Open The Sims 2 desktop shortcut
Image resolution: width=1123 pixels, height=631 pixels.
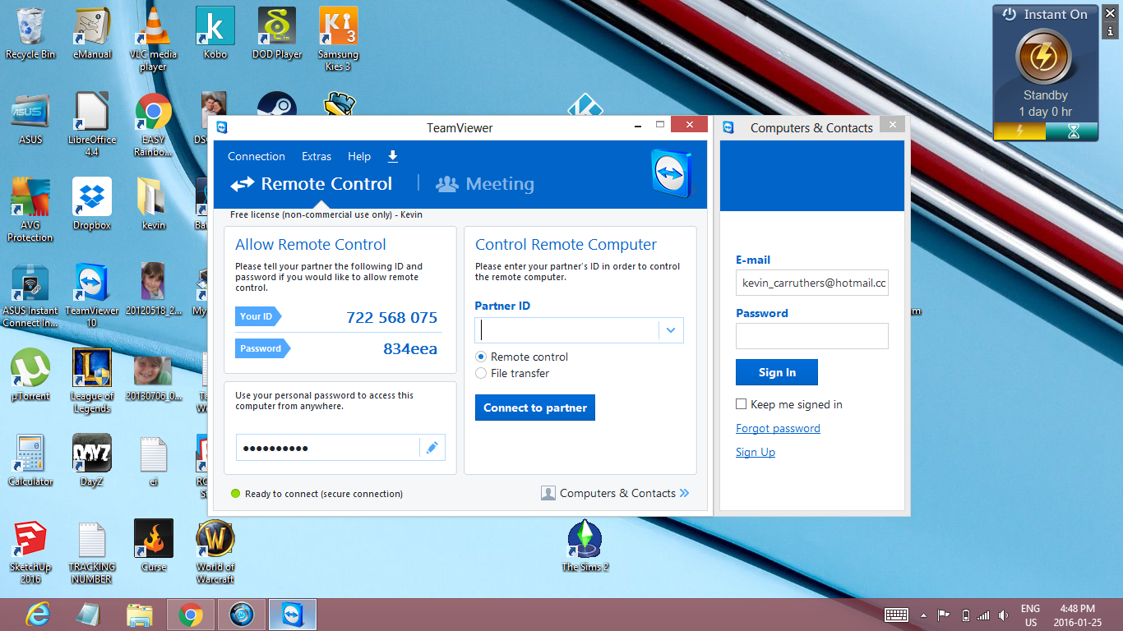click(x=585, y=546)
